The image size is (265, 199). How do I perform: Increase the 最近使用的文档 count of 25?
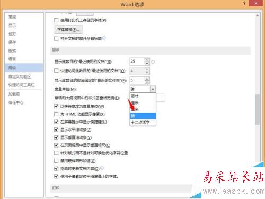pos(147,60)
